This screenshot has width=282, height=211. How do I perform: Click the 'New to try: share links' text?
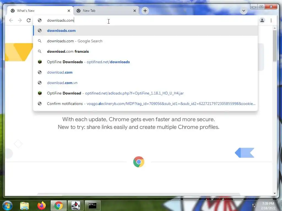click(139, 127)
